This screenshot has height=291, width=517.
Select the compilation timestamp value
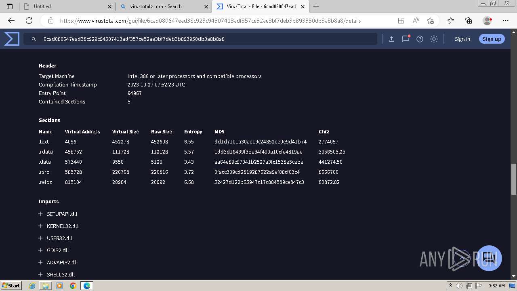156,85
